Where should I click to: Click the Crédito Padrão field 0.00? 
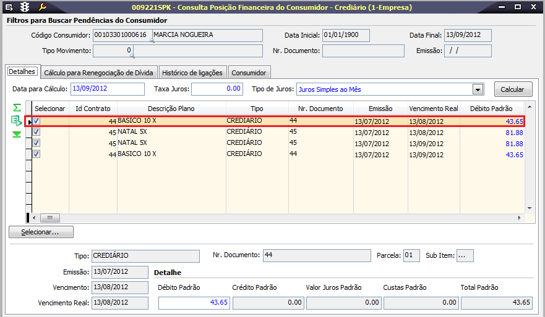pos(268,303)
